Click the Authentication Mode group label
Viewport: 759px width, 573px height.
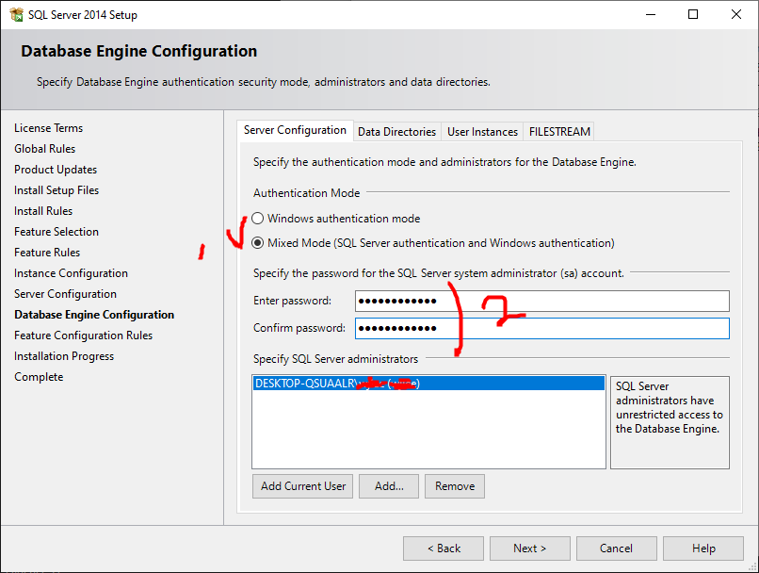(x=306, y=193)
